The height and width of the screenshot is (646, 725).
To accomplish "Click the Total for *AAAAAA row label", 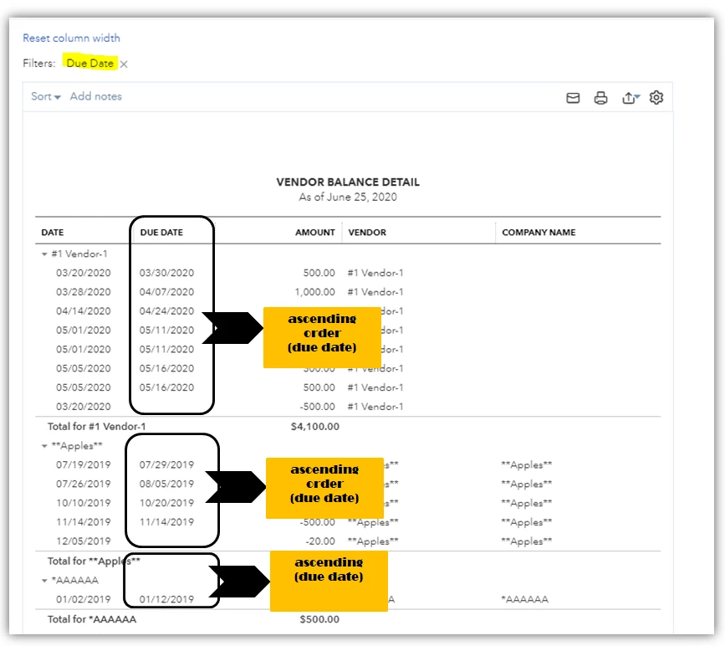I will click(91, 619).
